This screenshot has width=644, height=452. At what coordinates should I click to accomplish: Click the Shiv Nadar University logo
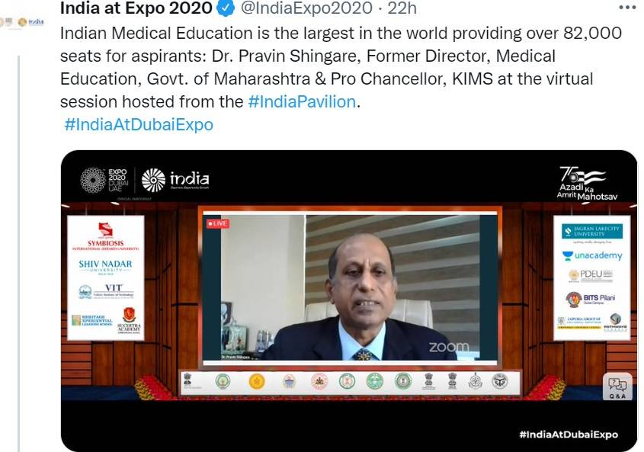click(x=105, y=266)
